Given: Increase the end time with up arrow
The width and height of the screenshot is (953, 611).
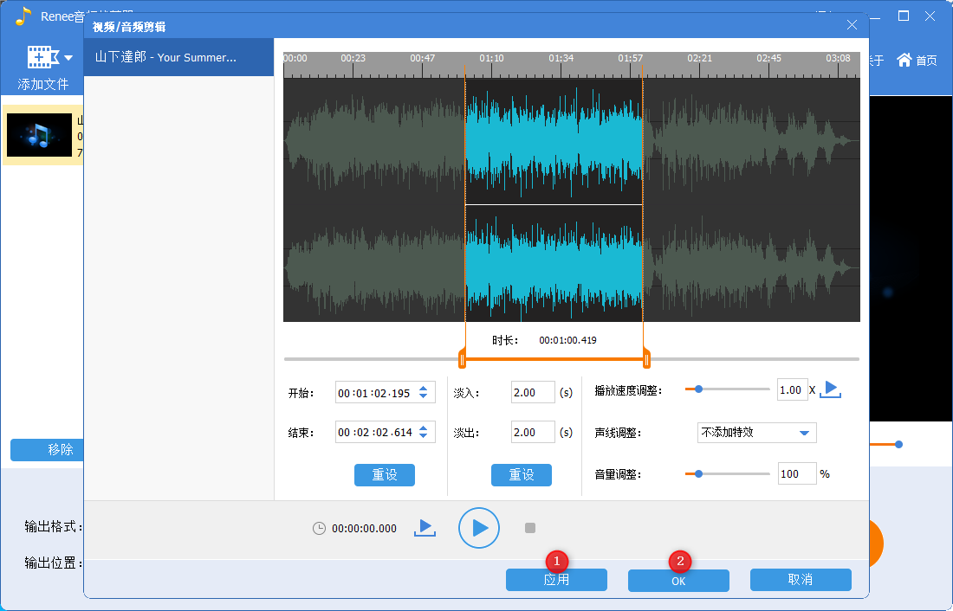Looking at the screenshot, I should pyautogui.click(x=424, y=428).
